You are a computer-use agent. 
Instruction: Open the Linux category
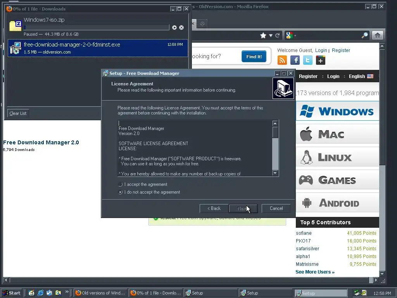pyautogui.click(x=337, y=157)
